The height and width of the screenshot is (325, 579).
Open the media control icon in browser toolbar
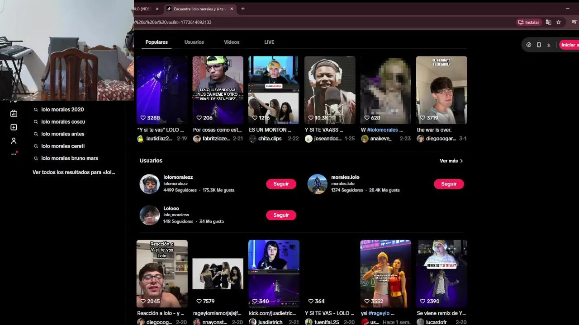tap(574, 22)
